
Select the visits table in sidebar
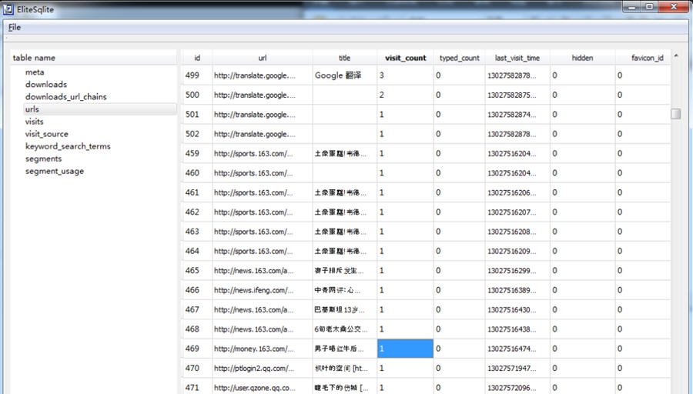point(34,122)
